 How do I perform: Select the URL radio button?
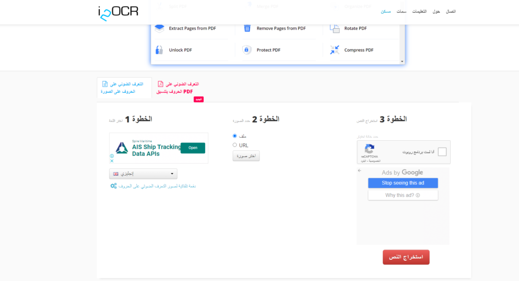pyautogui.click(x=235, y=145)
